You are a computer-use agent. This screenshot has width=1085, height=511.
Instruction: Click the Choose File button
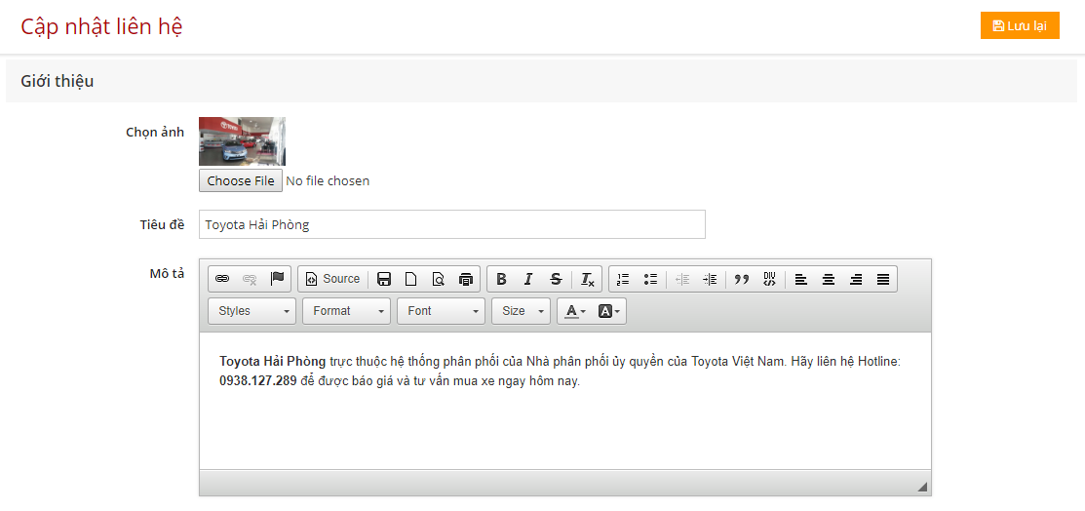pyautogui.click(x=241, y=180)
